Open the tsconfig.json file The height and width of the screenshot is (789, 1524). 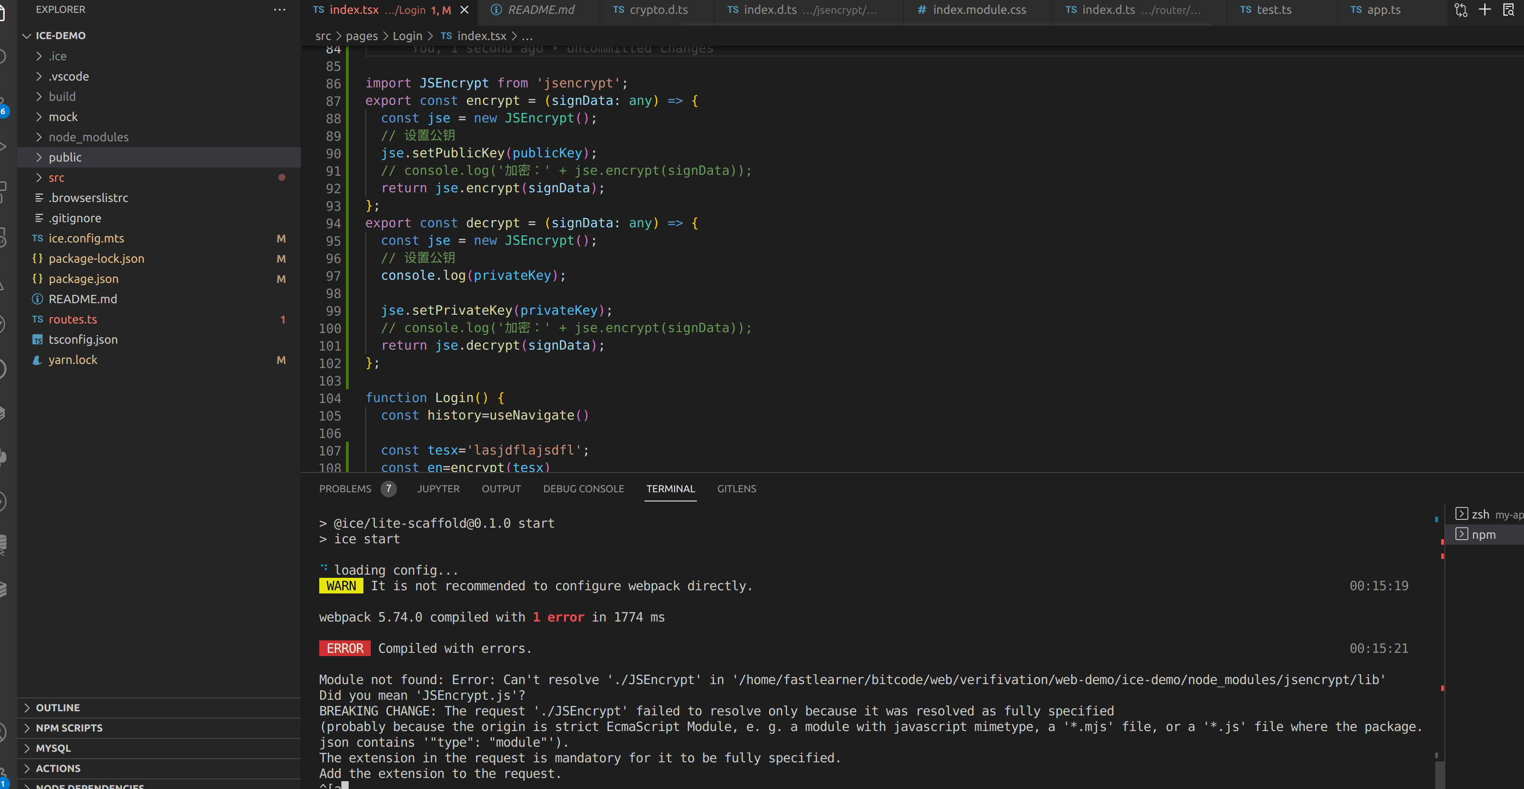(83, 340)
